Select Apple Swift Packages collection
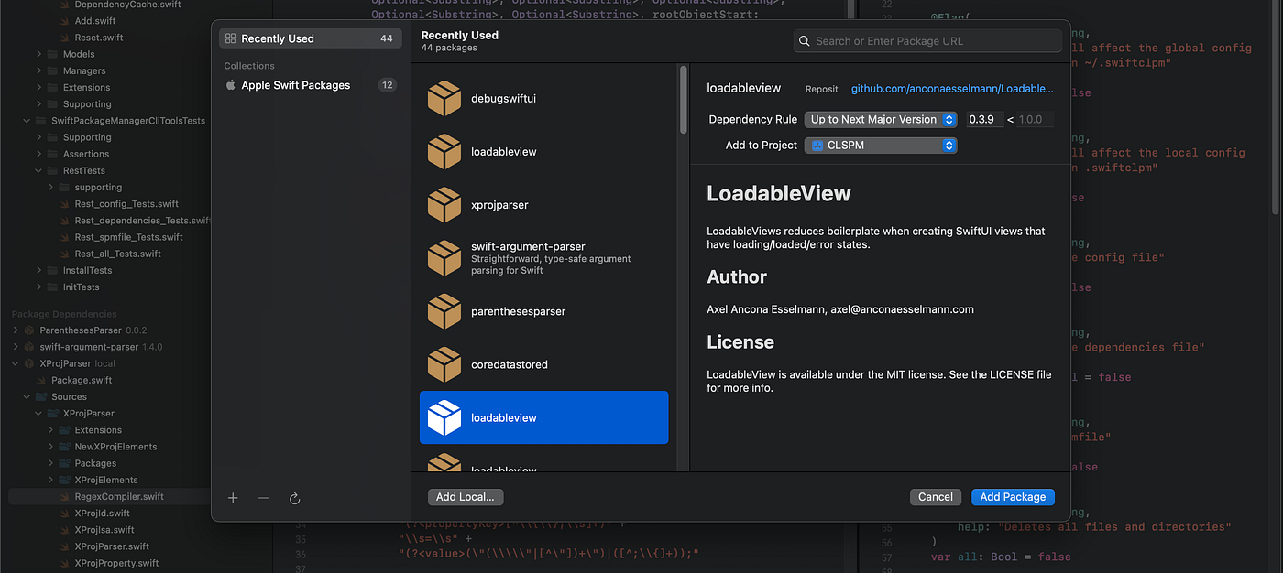Screen dimensions: 1283x573 tap(310, 85)
